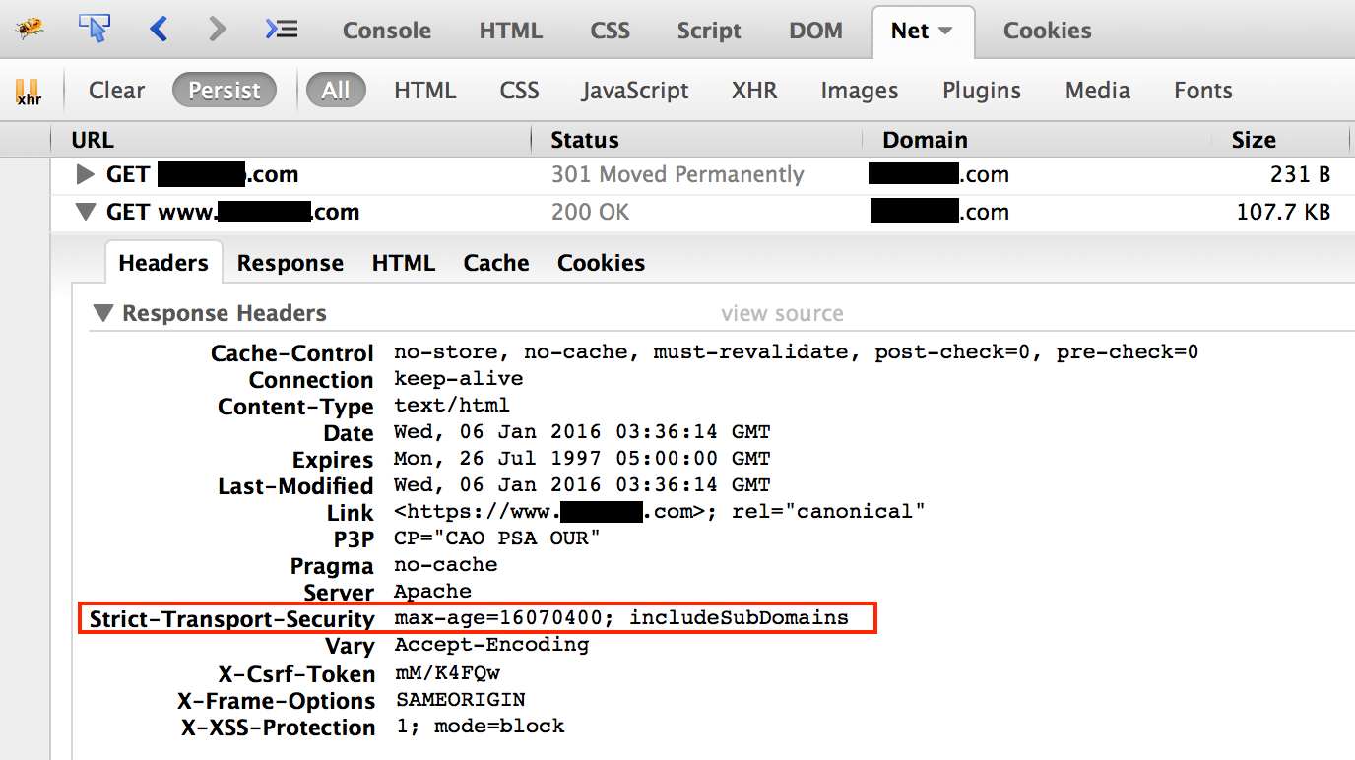Image resolution: width=1355 pixels, height=760 pixels.
Task: Open the Net panel dropdown arrow
Action: [946, 31]
